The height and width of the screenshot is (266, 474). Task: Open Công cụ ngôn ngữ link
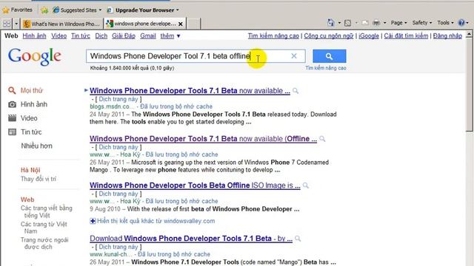point(329,36)
